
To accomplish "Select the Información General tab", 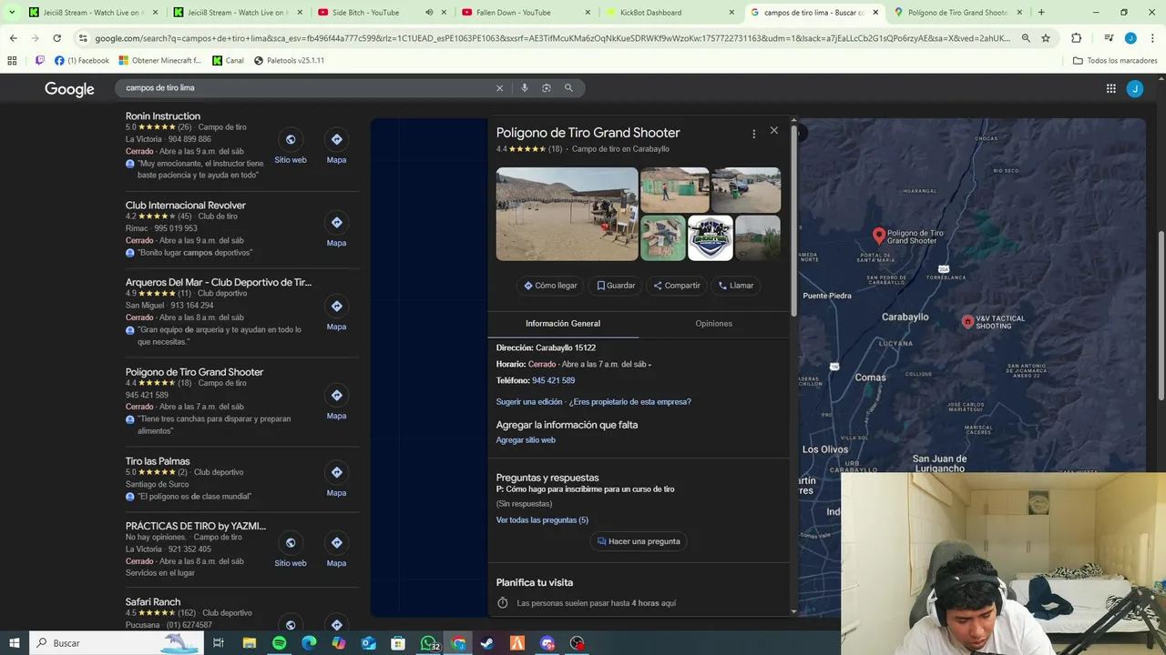I will [563, 324].
